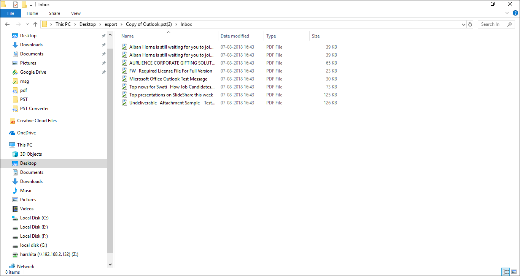Open Quick access Desktop folder
Image resolution: width=520 pixels, height=276 pixels.
pos(28,36)
